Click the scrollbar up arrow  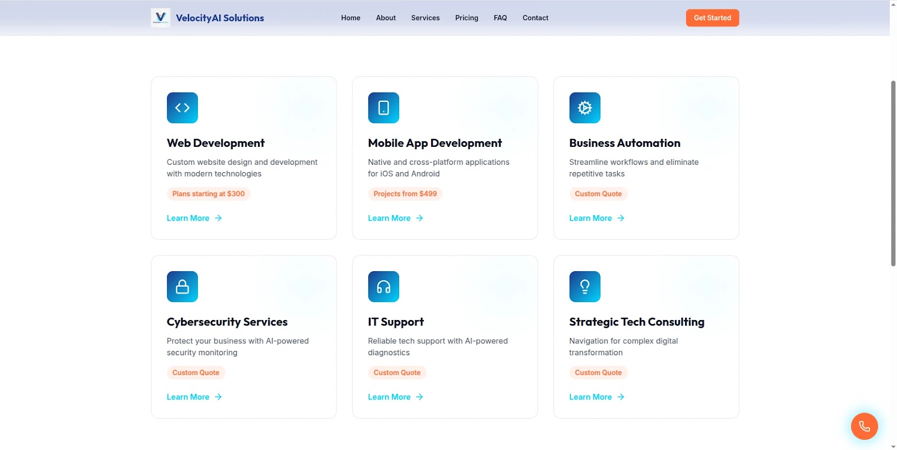pyautogui.click(x=893, y=4)
